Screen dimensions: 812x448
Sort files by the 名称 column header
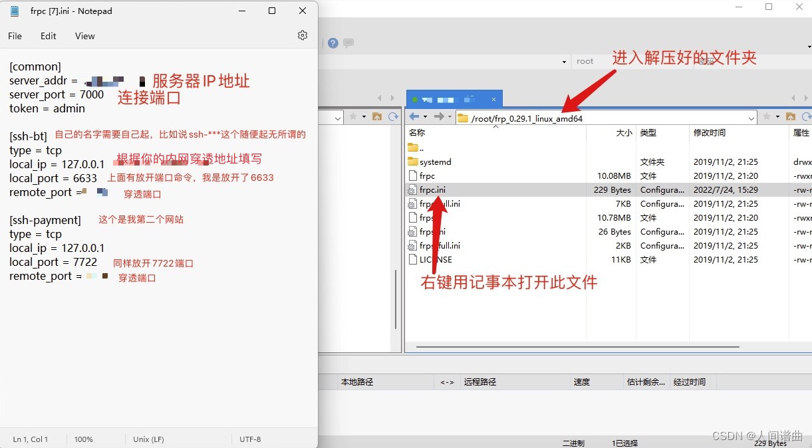coord(417,132)
